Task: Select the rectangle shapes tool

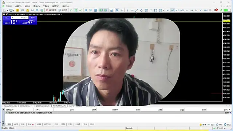Action: (x=155, y=10)
